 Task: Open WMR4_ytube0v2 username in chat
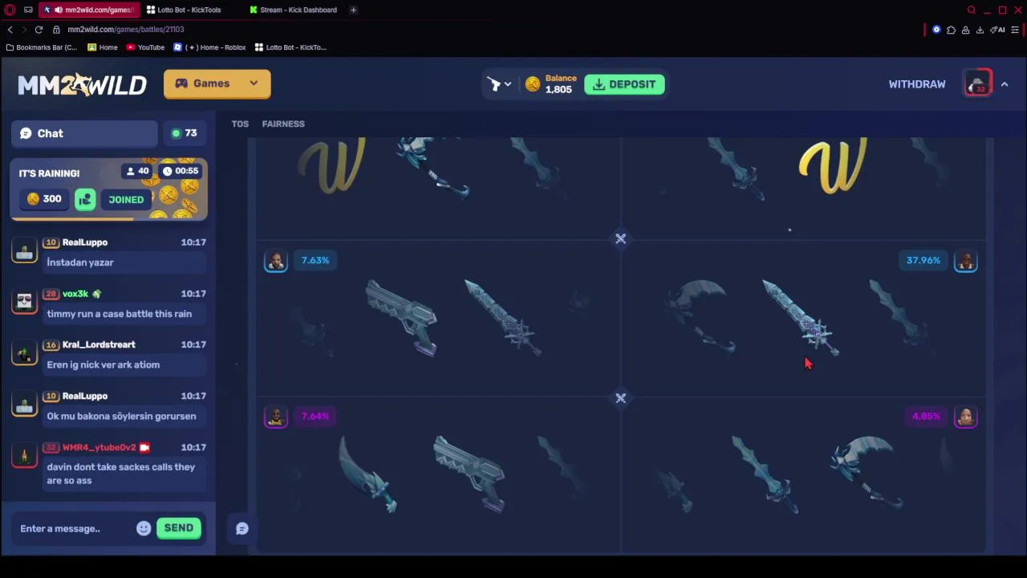click(x=99, y=447)
